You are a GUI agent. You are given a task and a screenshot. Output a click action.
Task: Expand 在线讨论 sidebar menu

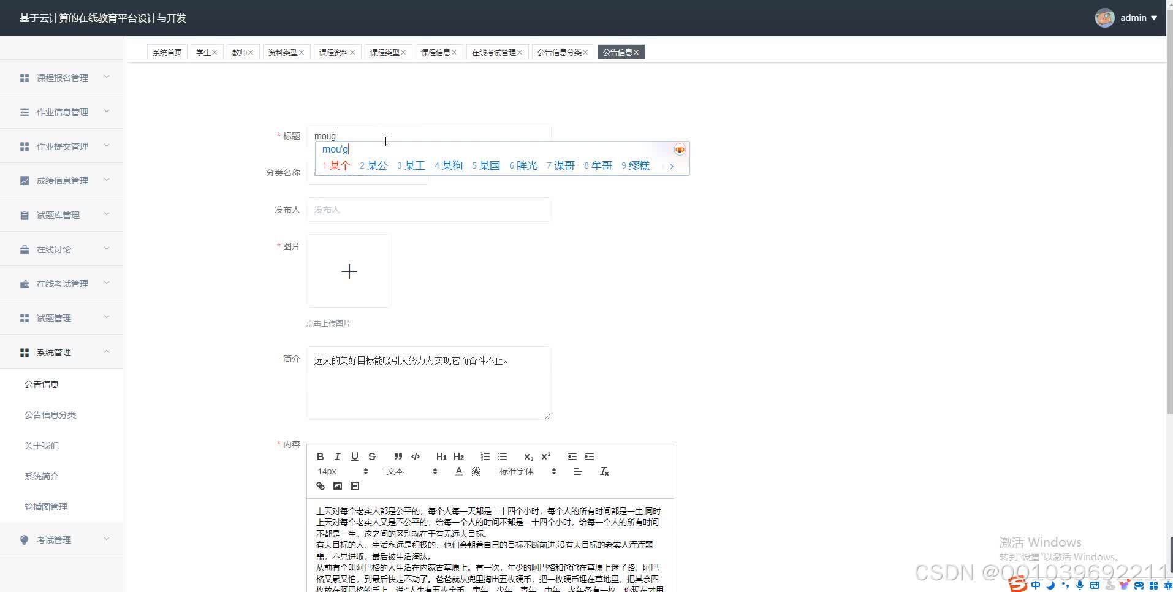tap(61, 249)
